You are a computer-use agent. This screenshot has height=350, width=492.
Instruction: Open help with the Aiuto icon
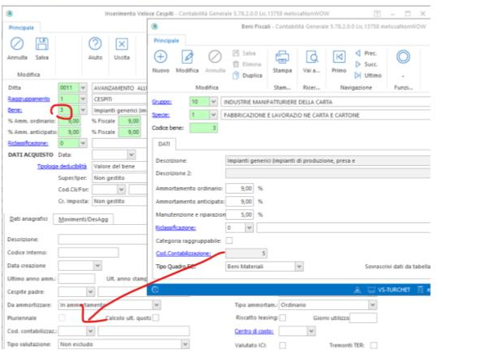click(x=95, y=44)
